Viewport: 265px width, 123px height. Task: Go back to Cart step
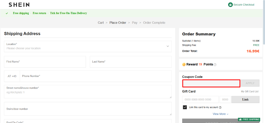coord(101,23)
